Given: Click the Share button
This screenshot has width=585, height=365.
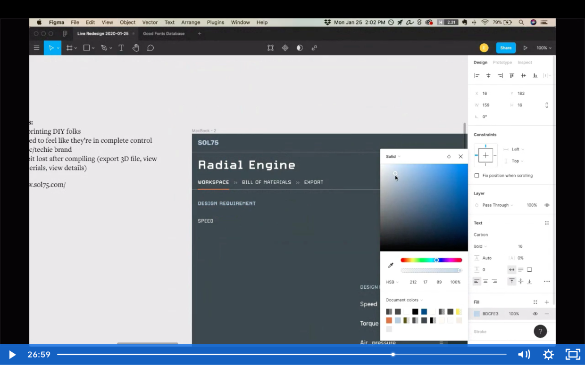Looking at the screenshot, I should tap(505, 48).
